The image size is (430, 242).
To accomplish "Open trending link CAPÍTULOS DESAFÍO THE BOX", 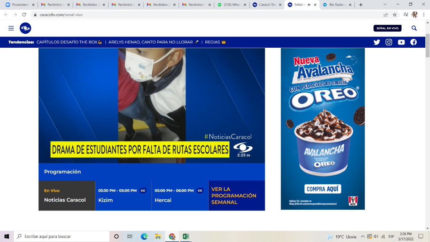I will pyautogui.click(x=69, y=42).
